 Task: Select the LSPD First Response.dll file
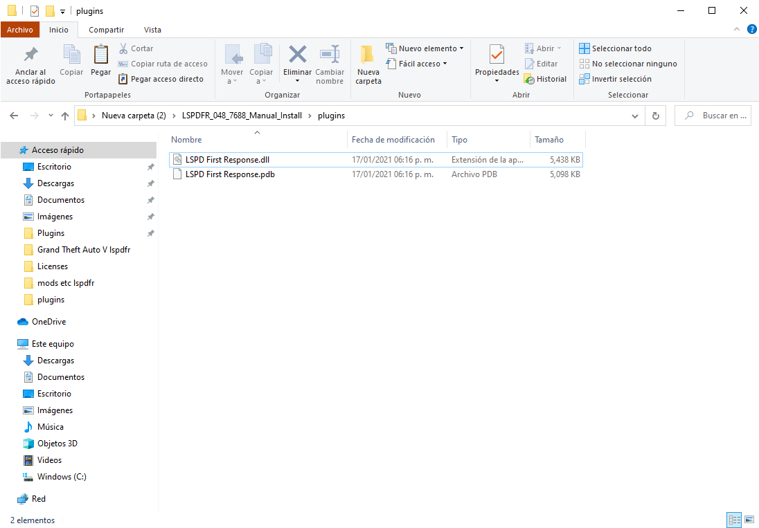pos(375,160)
